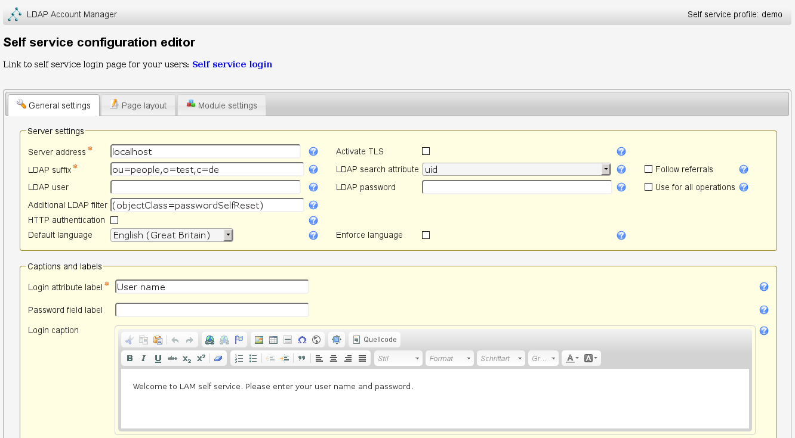Toggle bold formatting in the editor

tap(130, 359)
